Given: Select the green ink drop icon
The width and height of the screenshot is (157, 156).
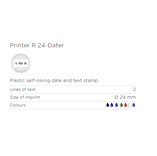Looking at the screenshot, I should (x=121, y=105).
